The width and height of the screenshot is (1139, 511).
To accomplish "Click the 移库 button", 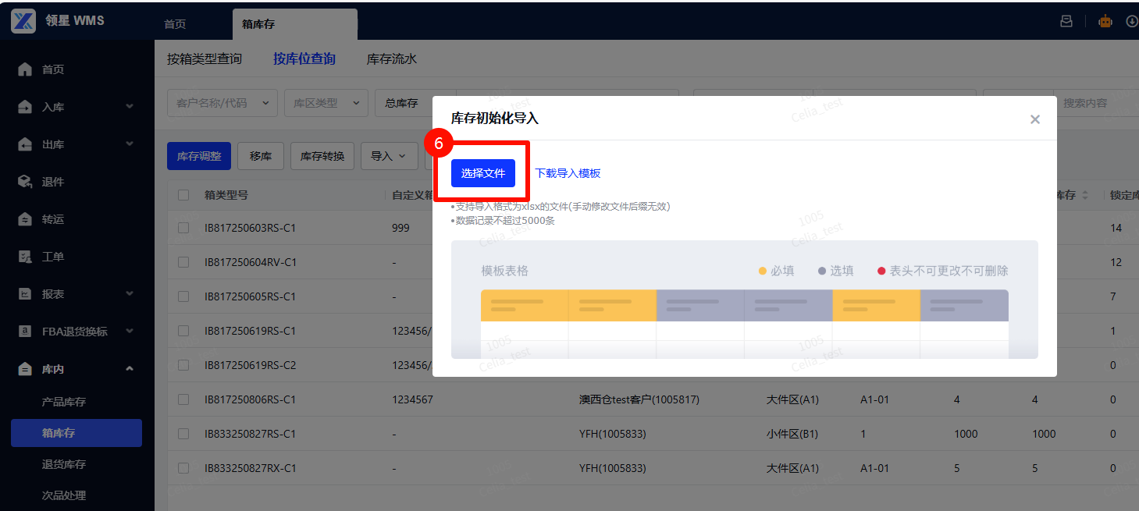I will (x=261, y=156).
